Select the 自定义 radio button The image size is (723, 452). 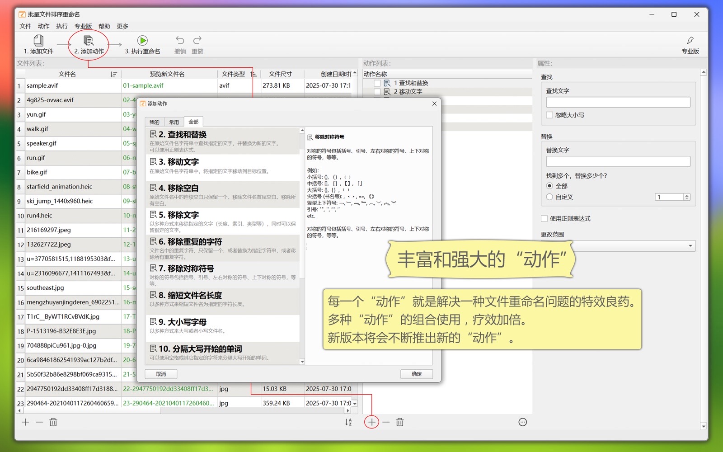pyautogui.click(x=549, y=197)
